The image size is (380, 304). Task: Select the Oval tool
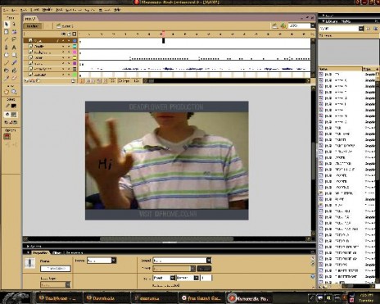point(7,55)
